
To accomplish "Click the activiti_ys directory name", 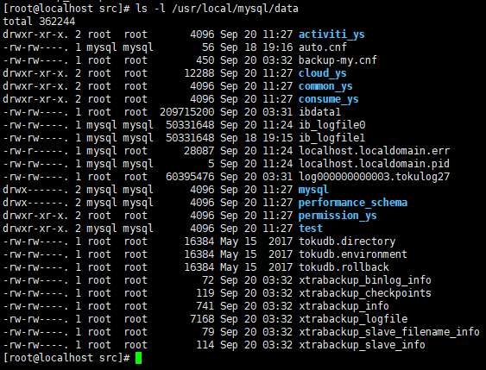I will click(x=331, y=34).
